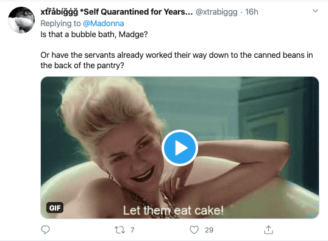Like the tweet with heart icon
Image resolution: width=328 pixels, height=241 pixels.
[x=194, y=230]
